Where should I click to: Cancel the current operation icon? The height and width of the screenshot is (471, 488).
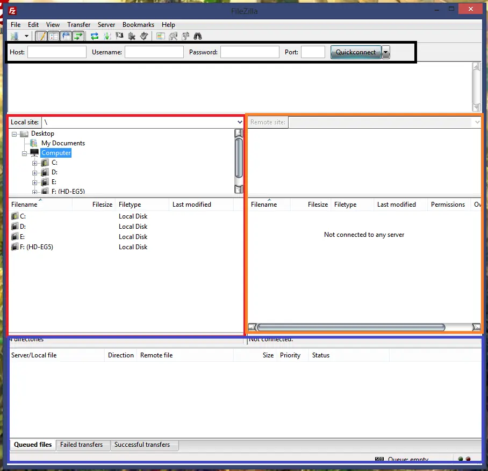click(119, 36)
